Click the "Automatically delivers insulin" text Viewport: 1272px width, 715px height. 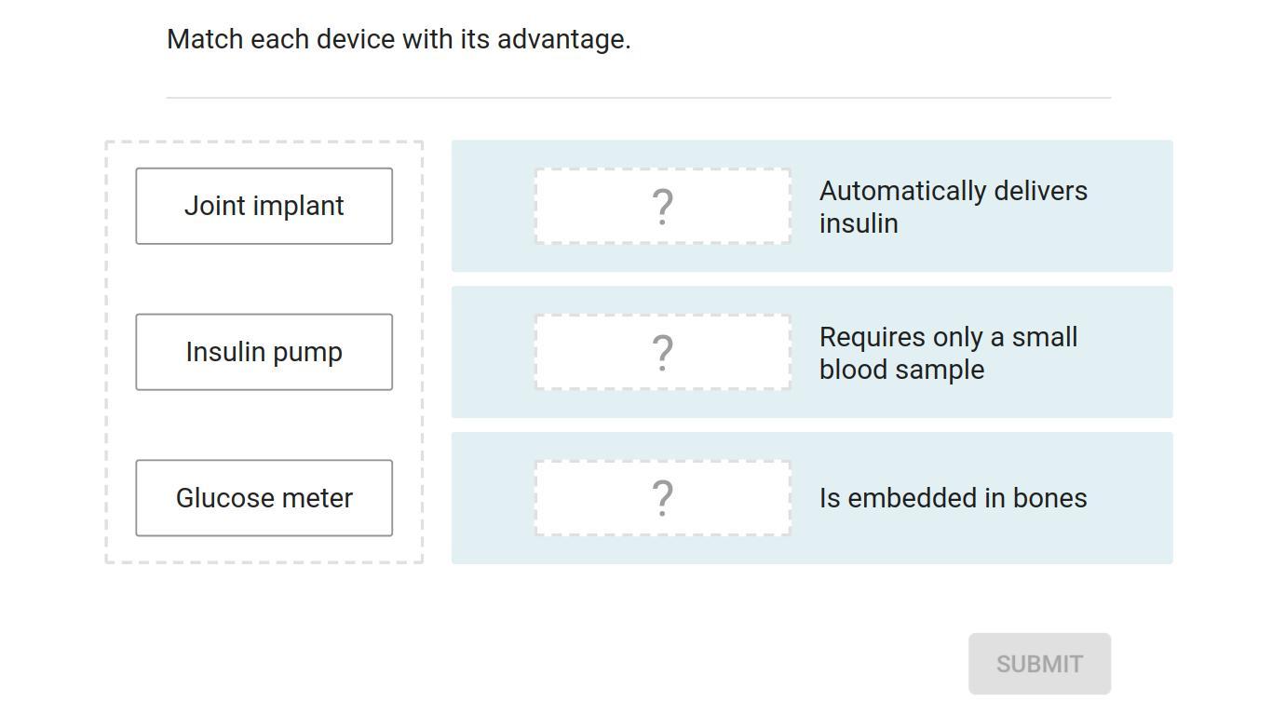(953, 207)
